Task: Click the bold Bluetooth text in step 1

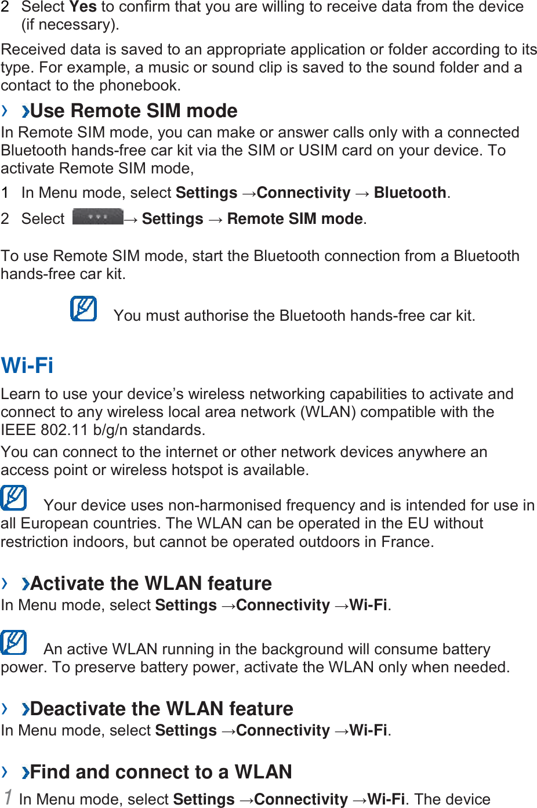Action: pos(410,193)
